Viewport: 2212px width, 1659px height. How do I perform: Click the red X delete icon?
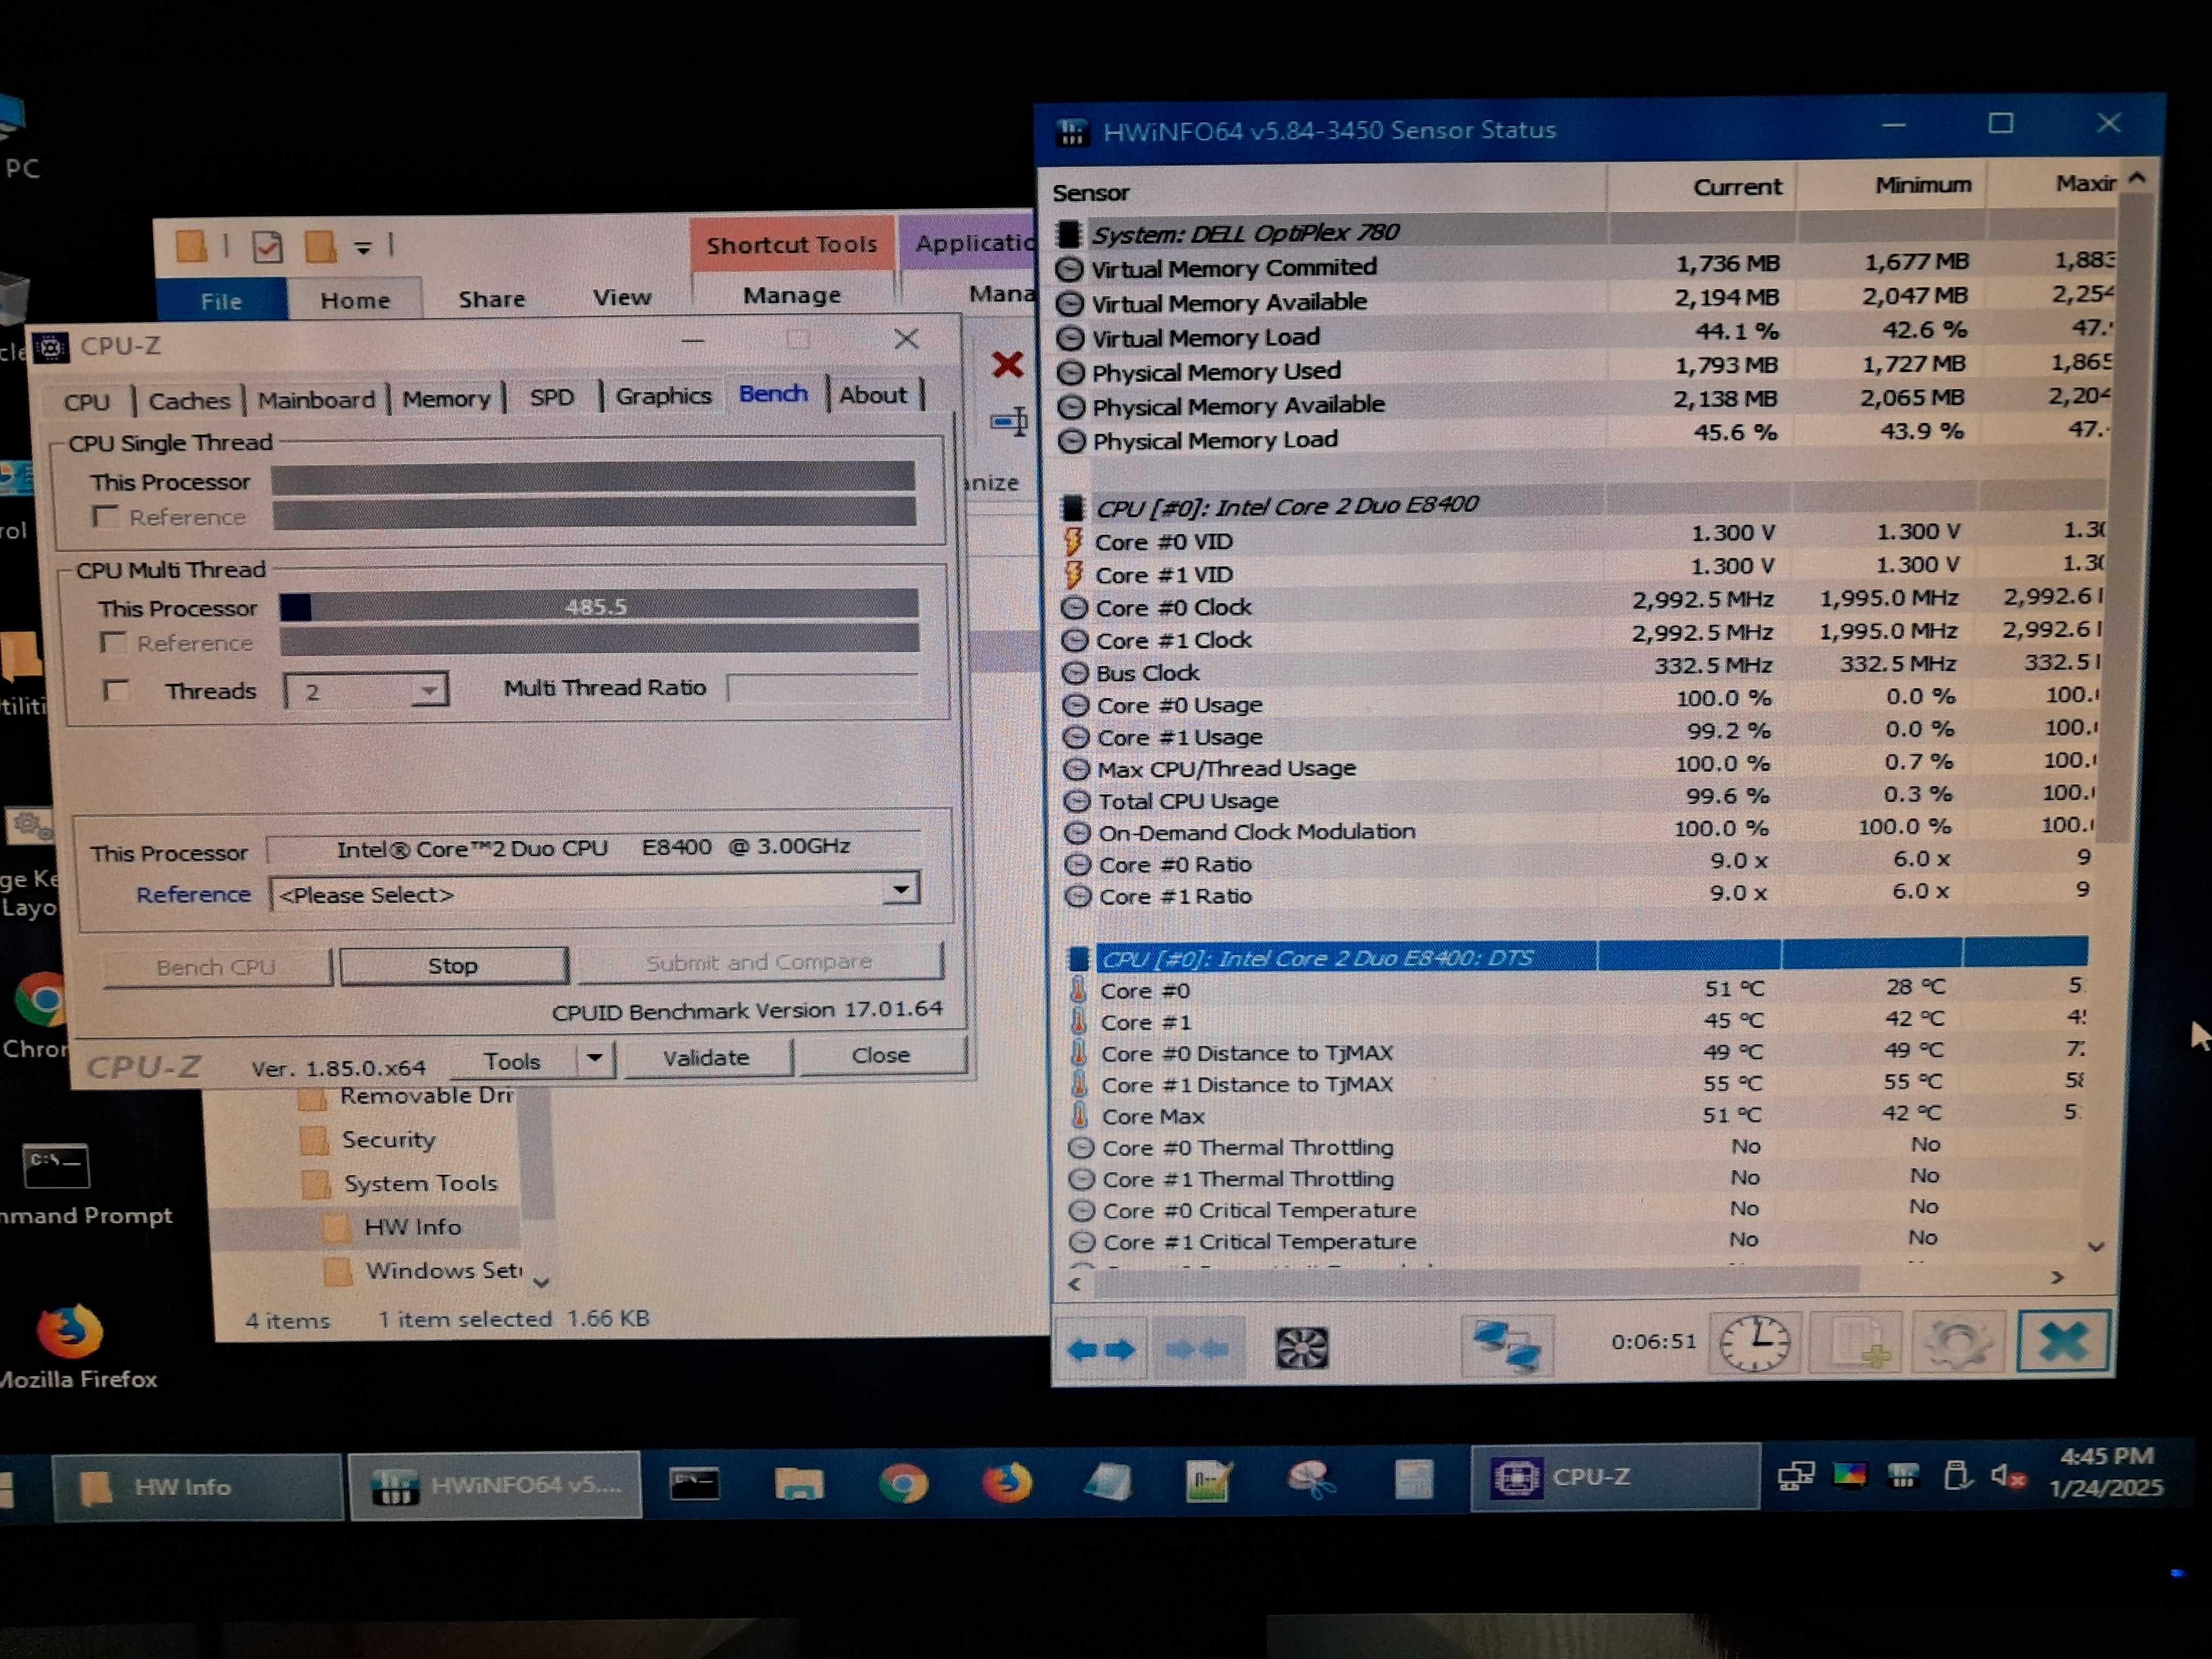point(1007,365)
